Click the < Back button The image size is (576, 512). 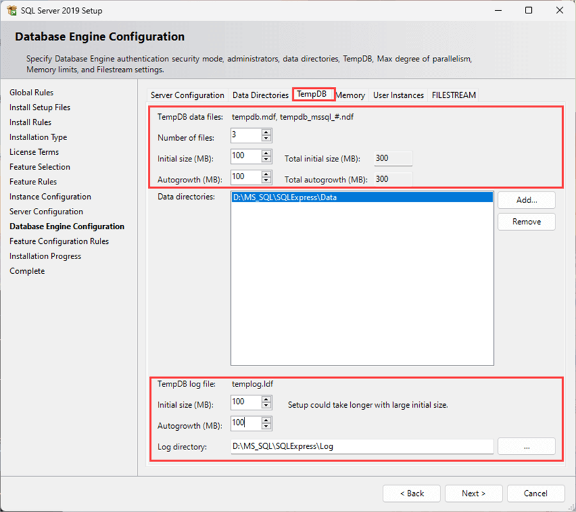click(x=412, y=493)
